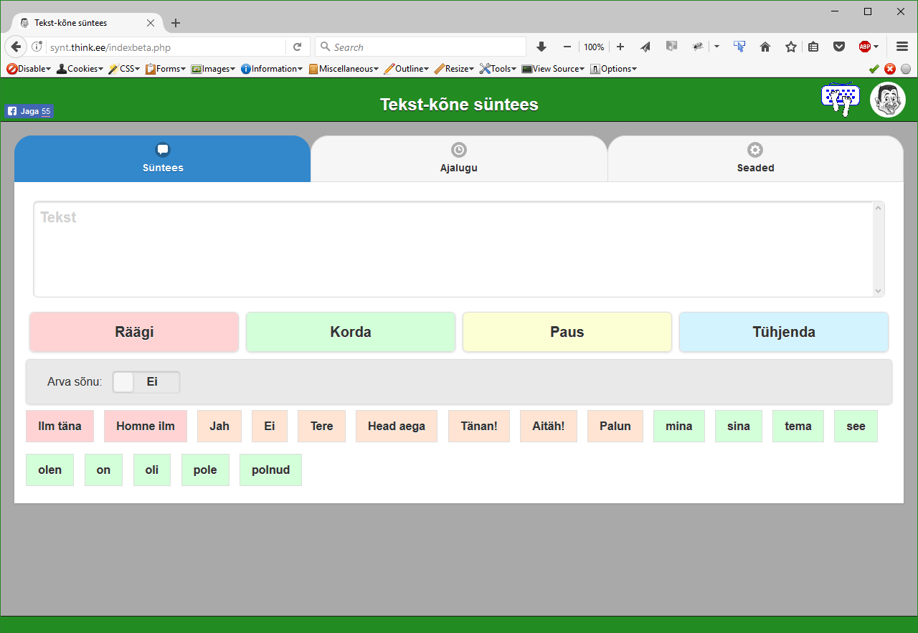Screen dimensions: 918x633
Task: Reload the page with the refresh icon
Action: click(x=297, y=47)
